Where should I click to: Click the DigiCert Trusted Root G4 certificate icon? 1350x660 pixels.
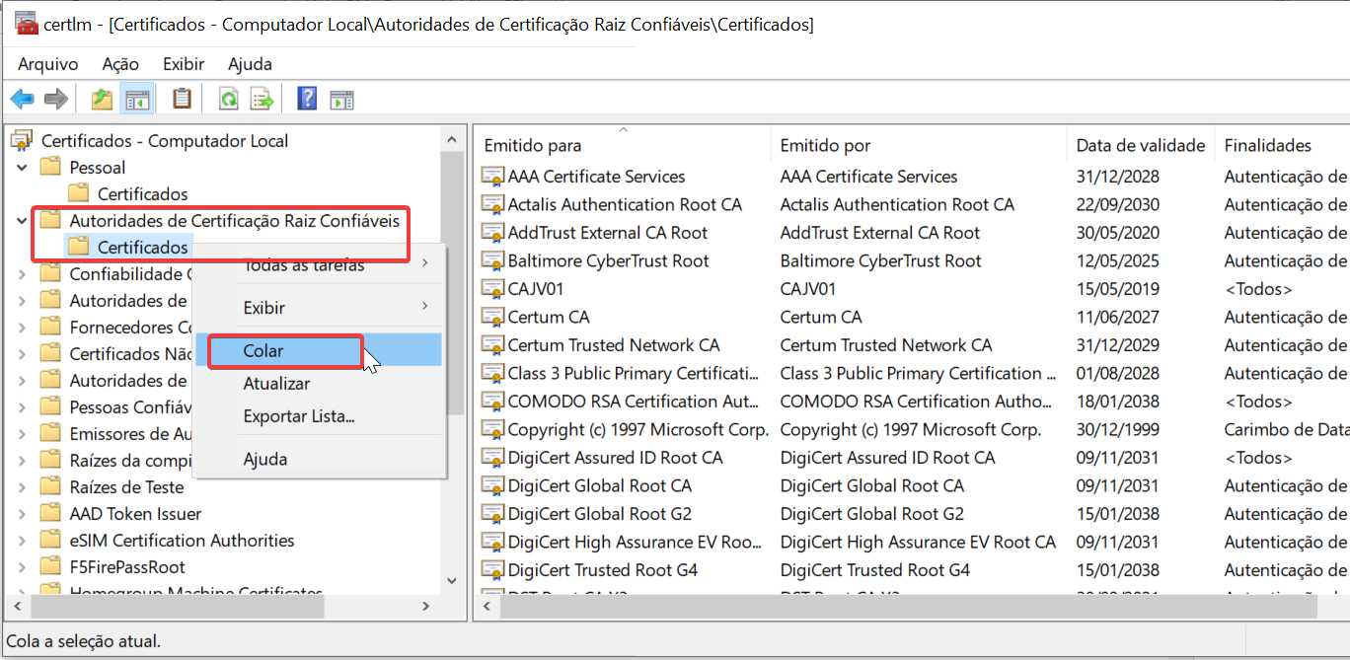tap(492, 570)
